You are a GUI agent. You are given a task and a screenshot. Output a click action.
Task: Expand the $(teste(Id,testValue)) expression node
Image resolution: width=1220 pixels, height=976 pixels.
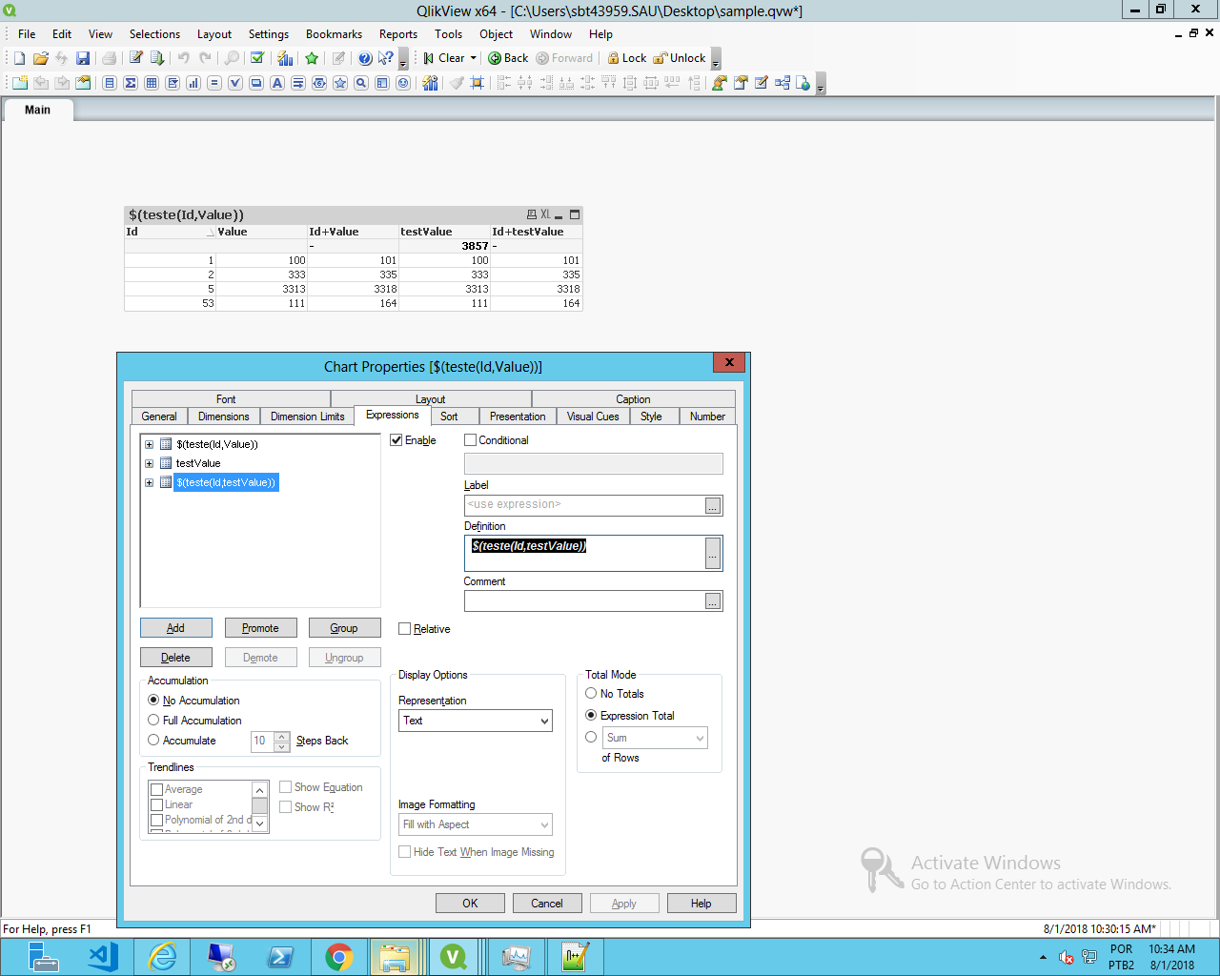[149, 482]
